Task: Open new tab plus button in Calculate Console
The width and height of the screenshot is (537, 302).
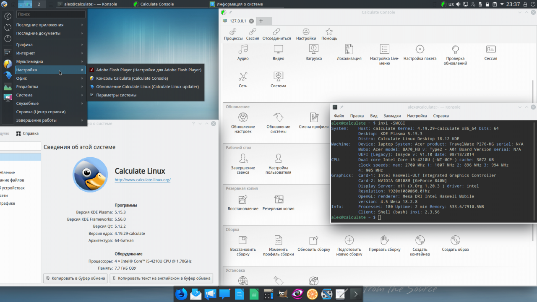Action: [x=261, y=21]
